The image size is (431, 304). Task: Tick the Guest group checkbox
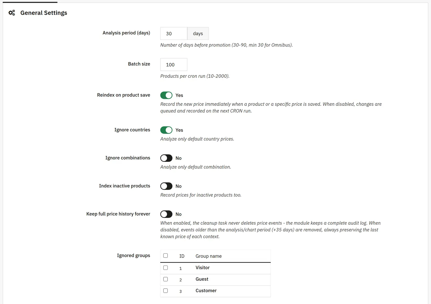click(166, 279)
